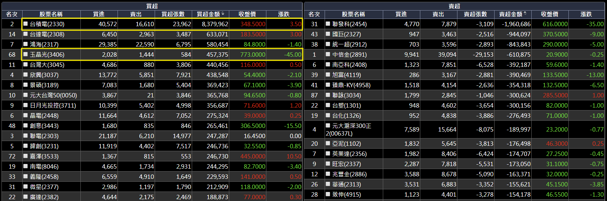Open stock 旺宏(2337)

tap(346, 164)
